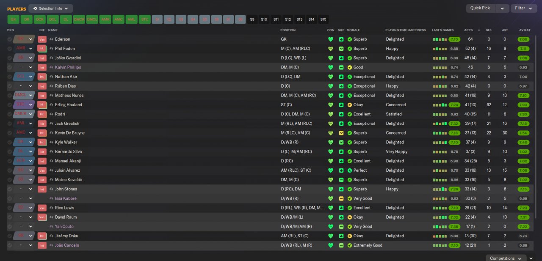Image resolution: width=542 pixels, height=261 pixels.
Task: Open Kevin De Bruyne's AMC position selector dropdown
Action: point(24,133)
